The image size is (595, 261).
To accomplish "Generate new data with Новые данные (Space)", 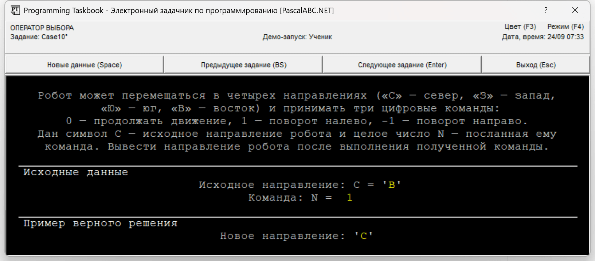I will tap(85, 65).
